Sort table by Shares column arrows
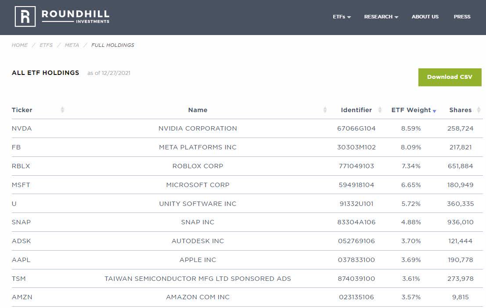486x308 pixels. 479,110
